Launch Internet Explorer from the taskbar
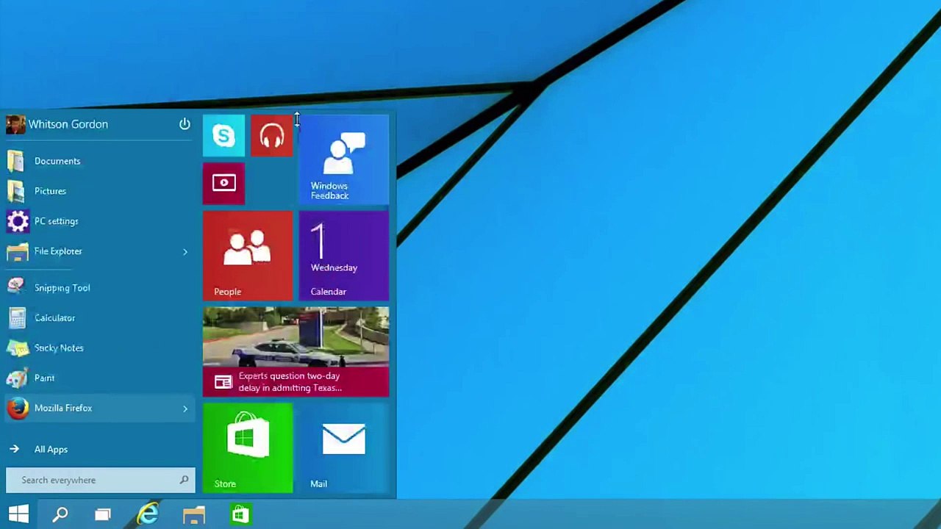Screen dimensions: 941x529 tap(149, 514)
